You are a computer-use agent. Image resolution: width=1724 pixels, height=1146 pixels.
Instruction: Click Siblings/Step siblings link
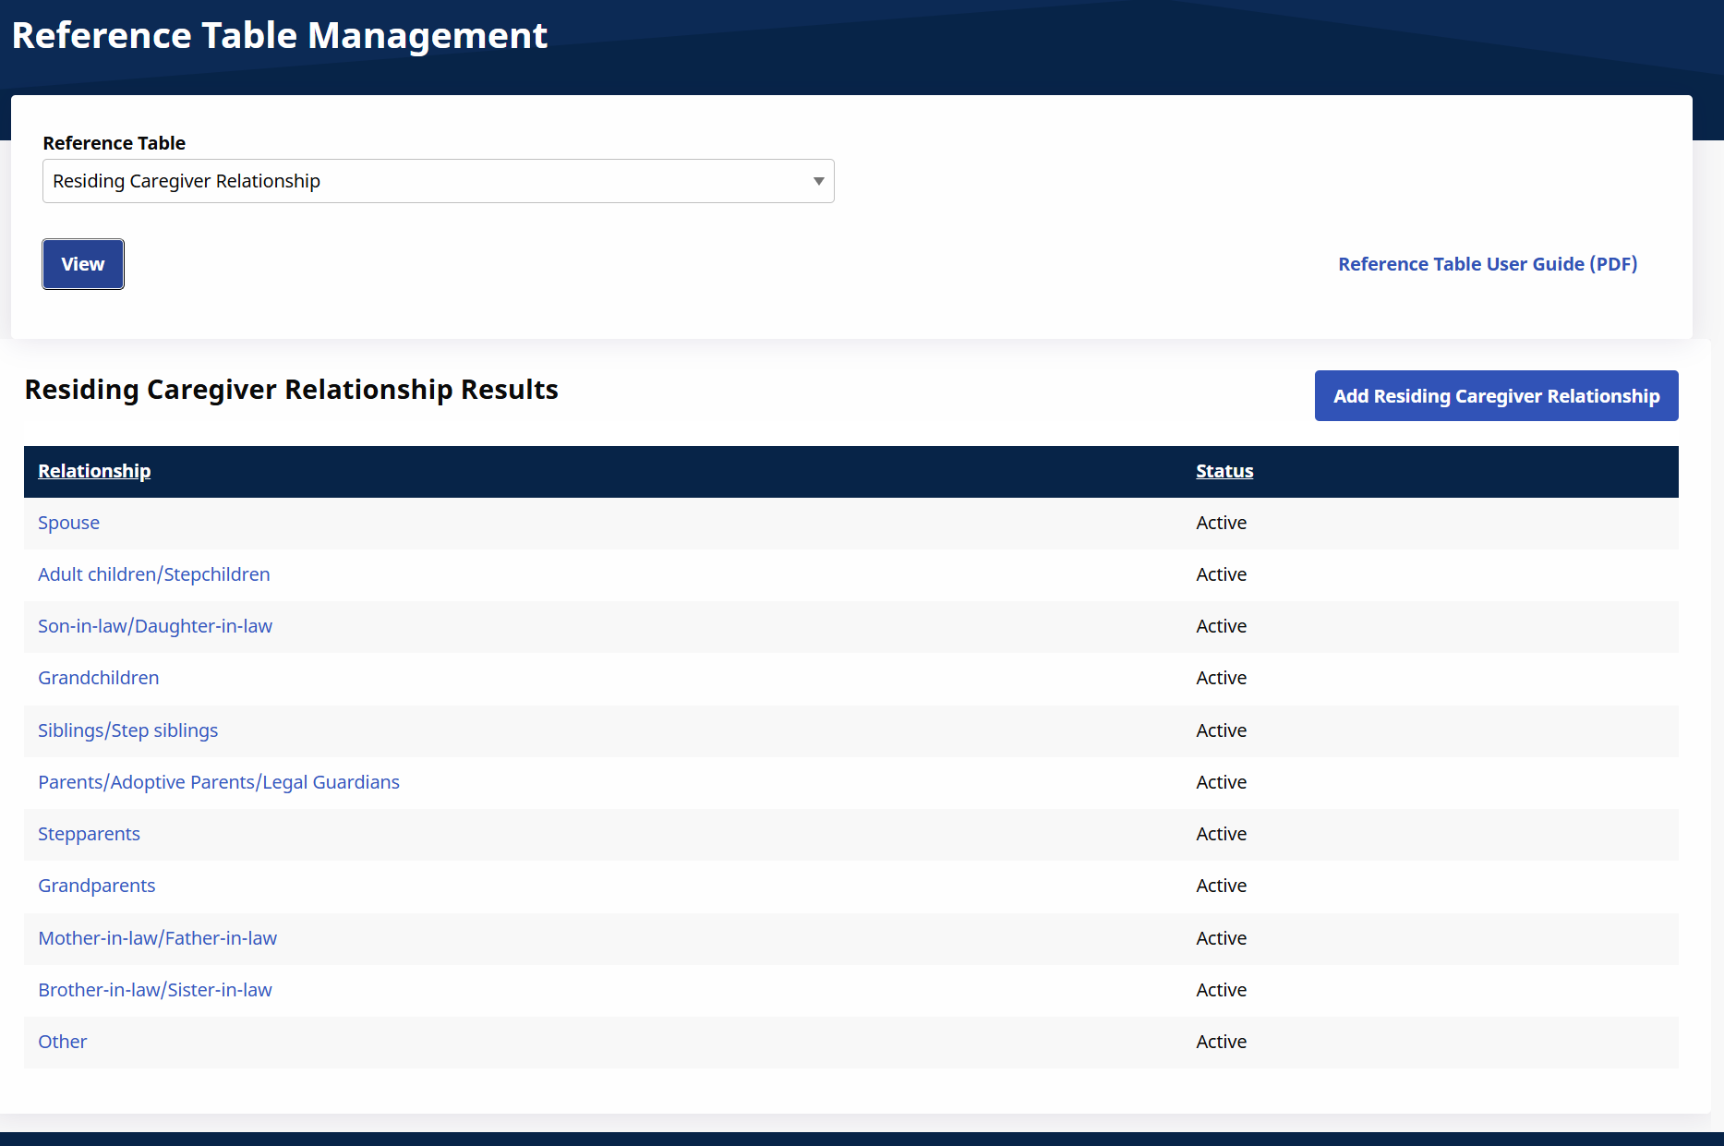coord(127,730)
